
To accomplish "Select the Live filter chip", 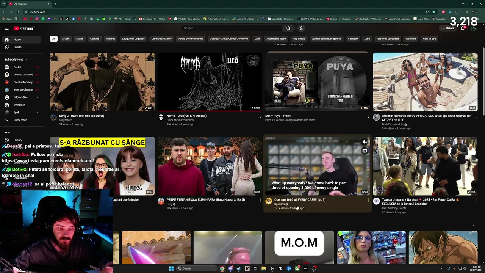I will [257, 39].
